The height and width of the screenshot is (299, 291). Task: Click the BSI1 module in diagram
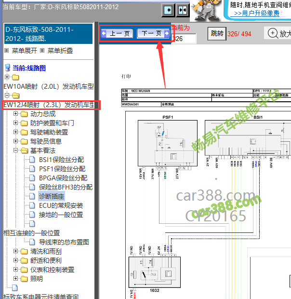tap(248, 138)
